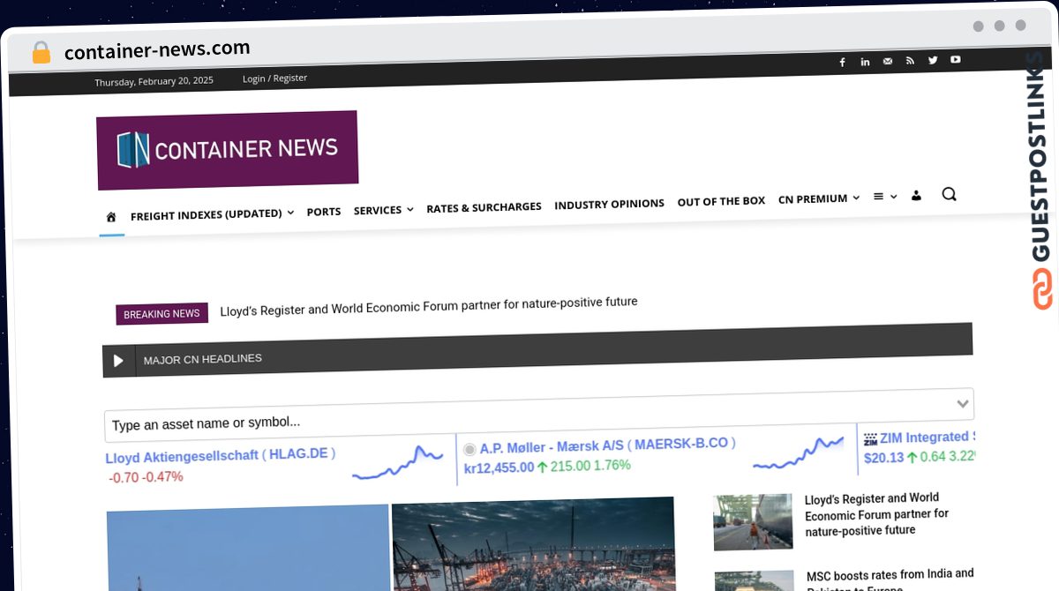Play the Major CN Headlines ticker

(118, 361)
